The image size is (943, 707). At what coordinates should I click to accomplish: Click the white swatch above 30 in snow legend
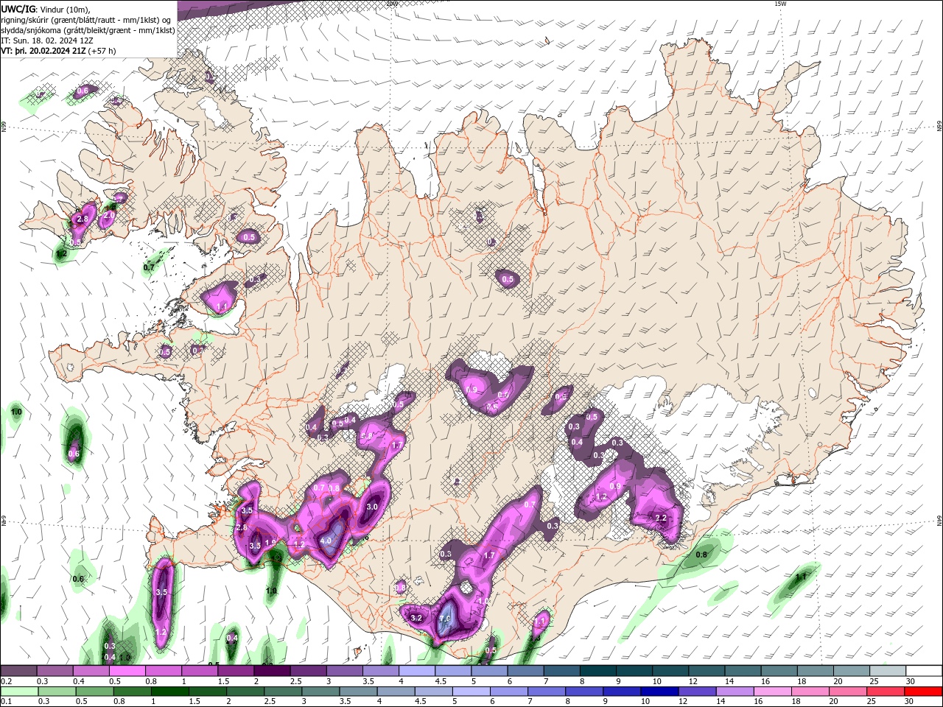923,671
